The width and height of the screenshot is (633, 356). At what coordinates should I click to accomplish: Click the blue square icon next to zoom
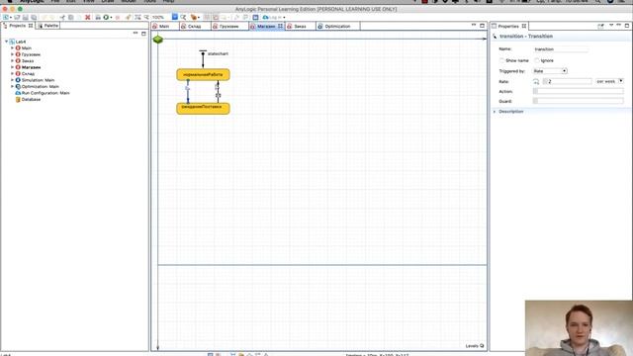pyautogui.click(x=175, y=17)
